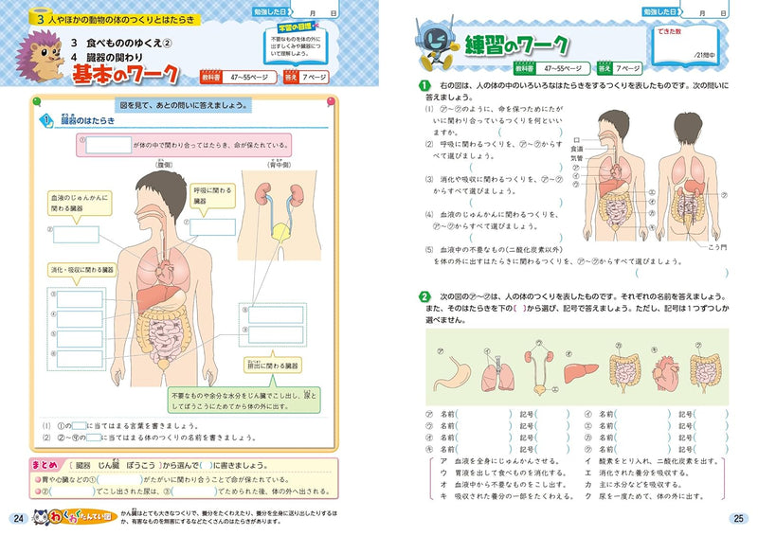Image resolution: width=758 pixels, height=536 pixels.
Task: Click the intestines illustration labeled ㋕
Action: click(x=625, y=374)
